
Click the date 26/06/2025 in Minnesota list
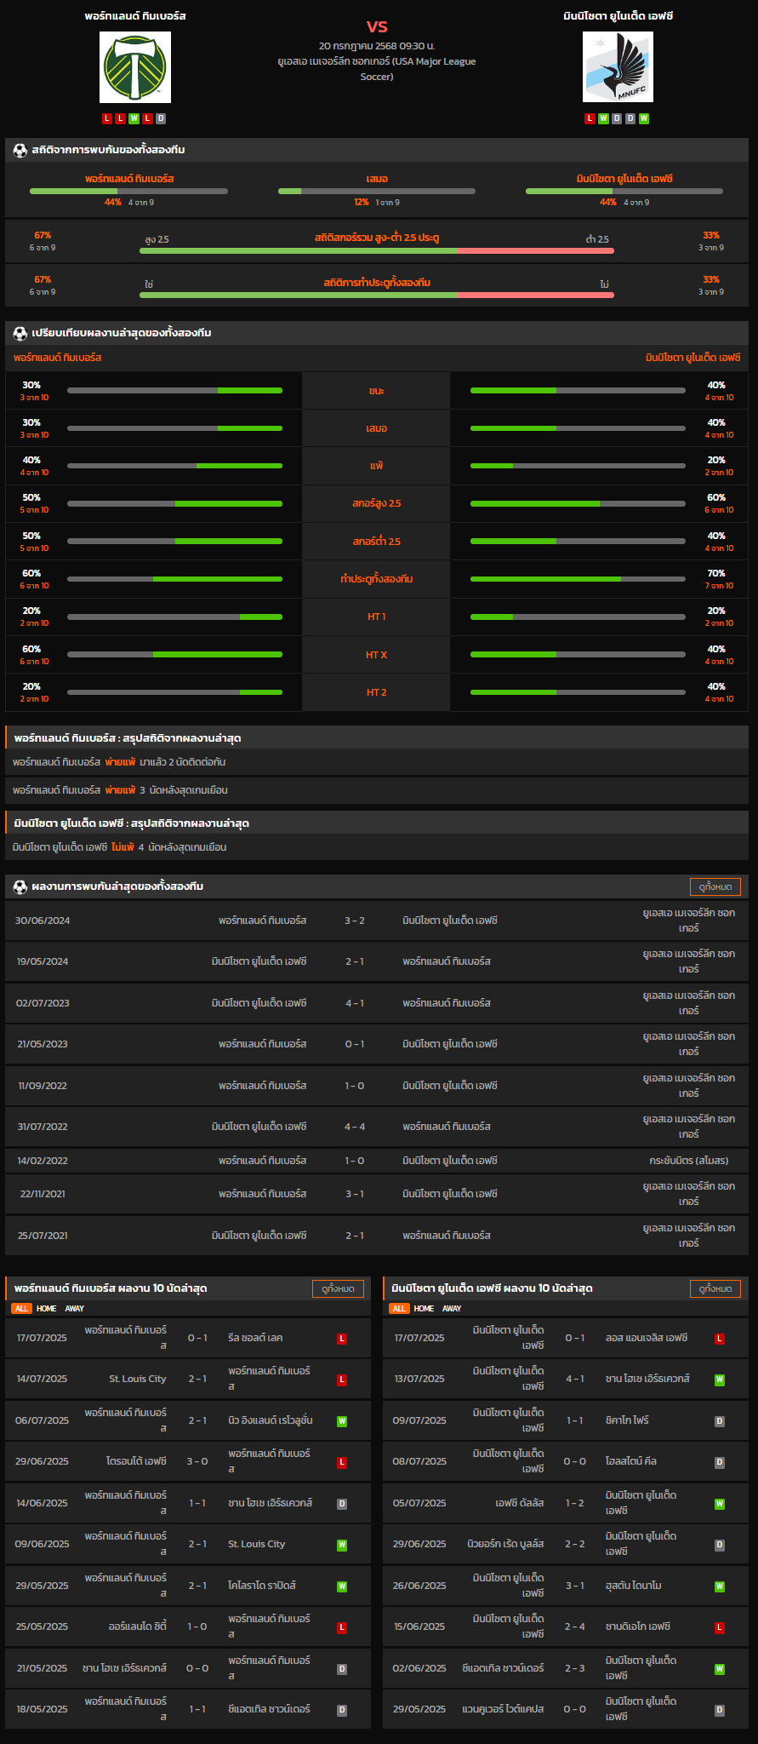(419, 1586)
